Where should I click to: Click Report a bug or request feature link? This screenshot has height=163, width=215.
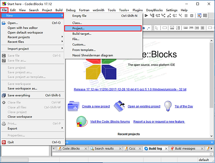159,122
